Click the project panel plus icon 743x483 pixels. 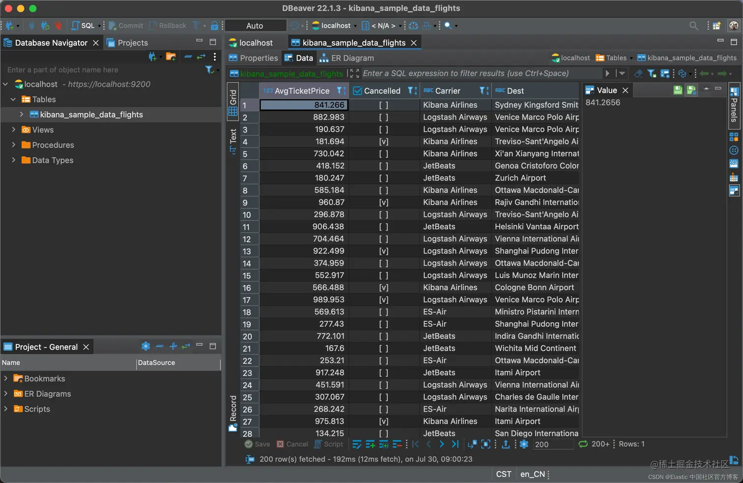pyautogui.click(x=173, y=346)
